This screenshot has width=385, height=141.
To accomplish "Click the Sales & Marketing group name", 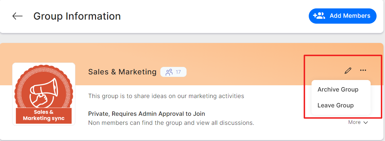I will tap(122, 72).
